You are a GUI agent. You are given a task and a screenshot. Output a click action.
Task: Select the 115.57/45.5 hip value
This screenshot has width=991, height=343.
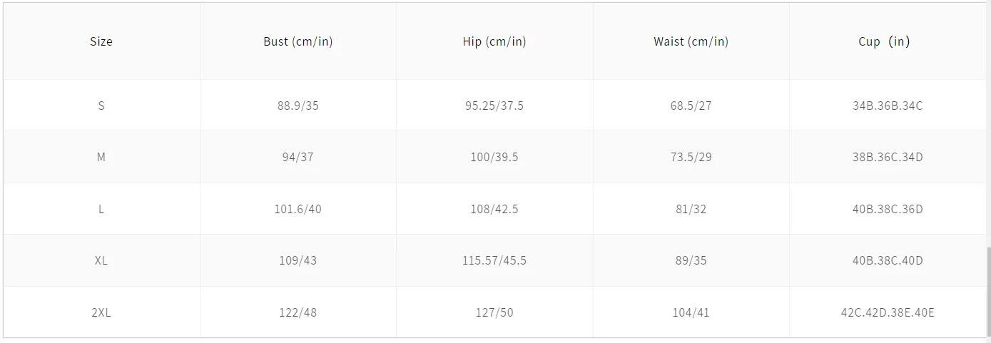tap(494, 260)
